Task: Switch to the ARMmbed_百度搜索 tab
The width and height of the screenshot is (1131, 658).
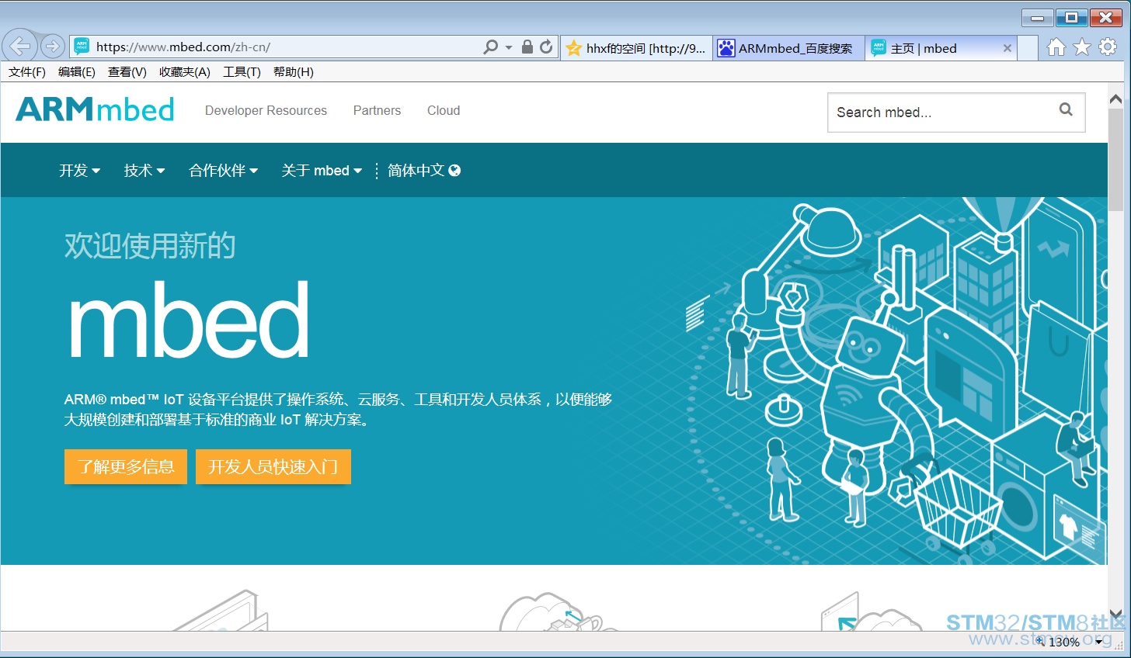Action: (x=788, y=48)
